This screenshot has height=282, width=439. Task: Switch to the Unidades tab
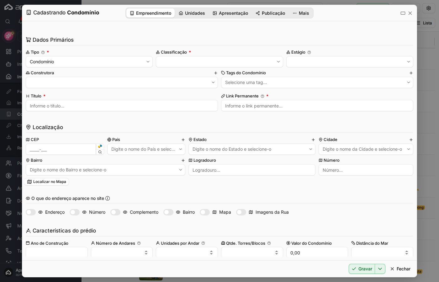(192, 13)
